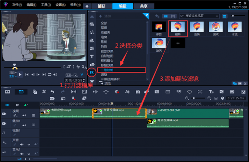Screen dimensions: 249x162
Task: Open the 文件(F) menu
Action: pyautogui.click(x=17, y=5)
